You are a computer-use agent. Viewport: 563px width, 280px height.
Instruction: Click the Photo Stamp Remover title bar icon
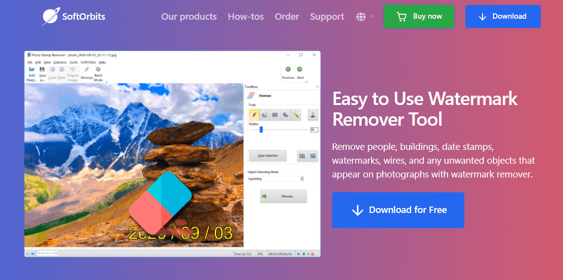(x=29, y=55)
